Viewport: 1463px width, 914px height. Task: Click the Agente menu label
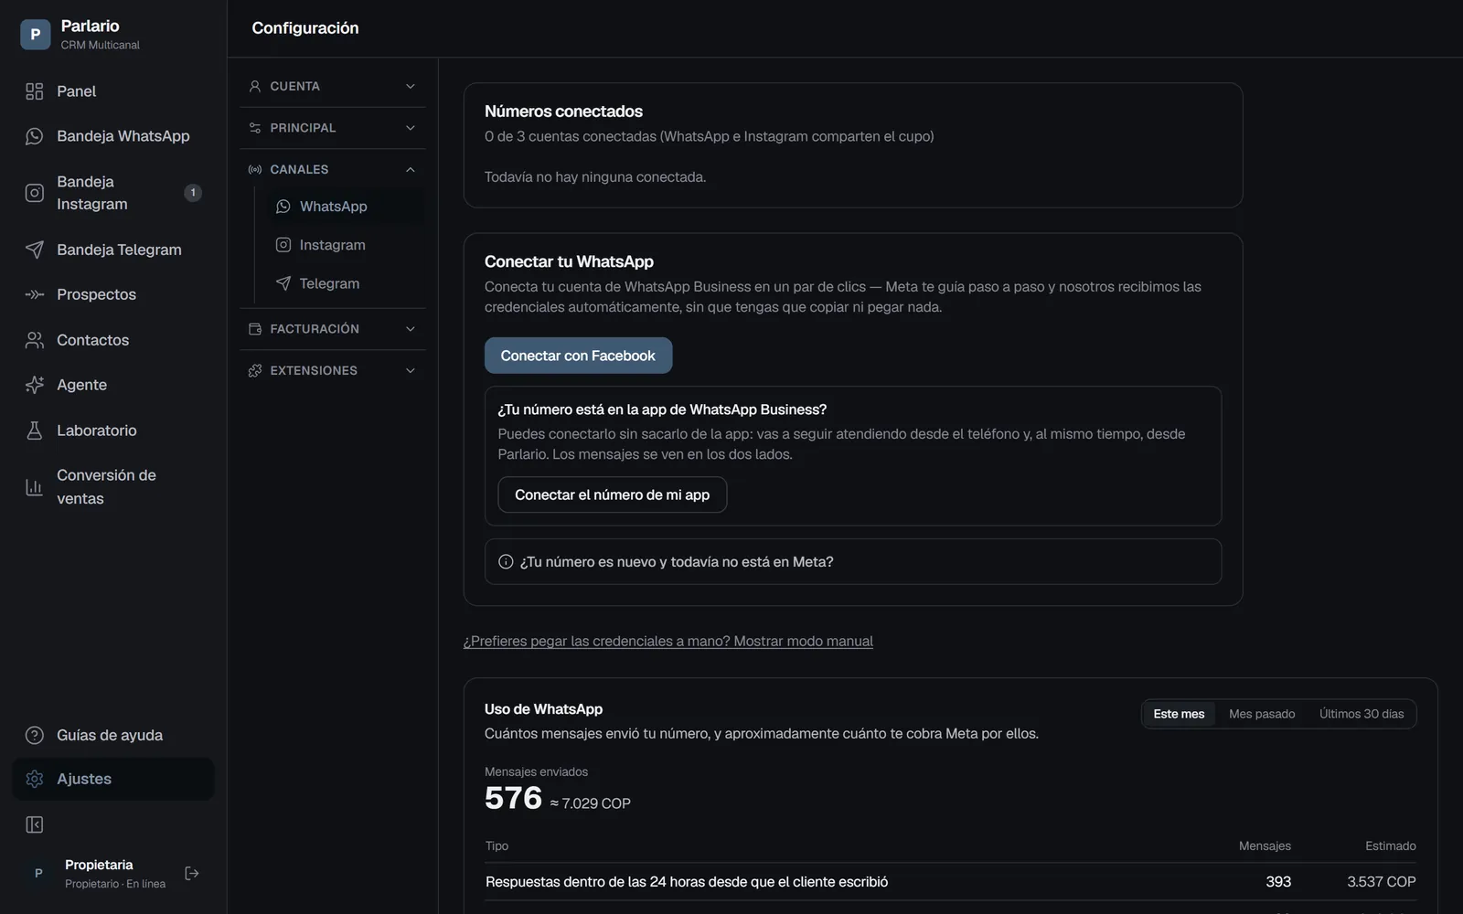coord(82,385)
